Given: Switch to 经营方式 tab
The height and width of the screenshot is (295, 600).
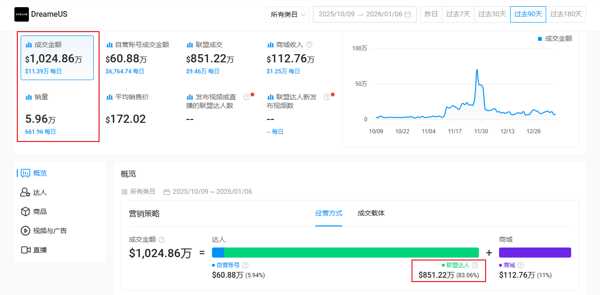Looking at the screenshot, I should pos(329,213).
